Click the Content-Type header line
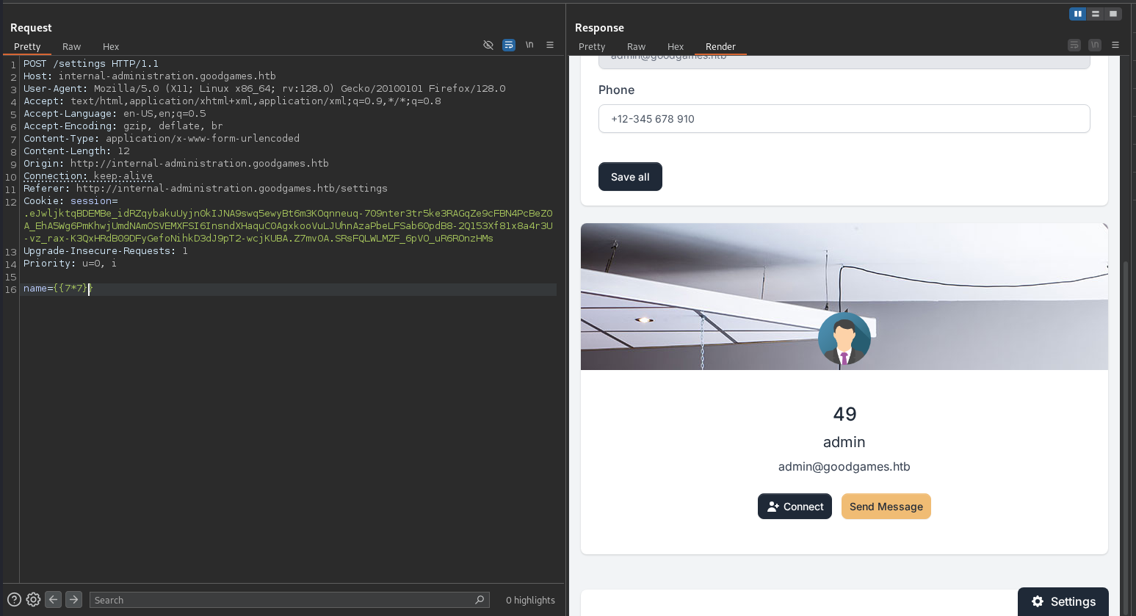Viewport: 1136px width, 616px height. point(162,139)
